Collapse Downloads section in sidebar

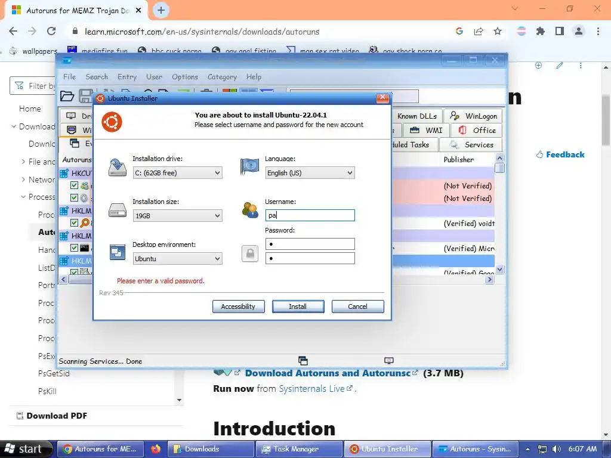pyautogui.click(x=14, y=126)
